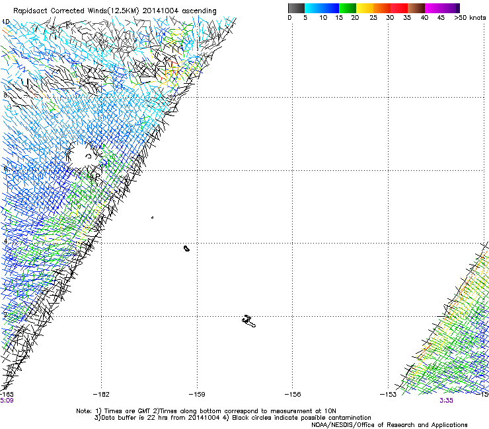489x429 pixels.
Task: Click the island outline on the 4-degree latitude line
Action: click(186, 248)
